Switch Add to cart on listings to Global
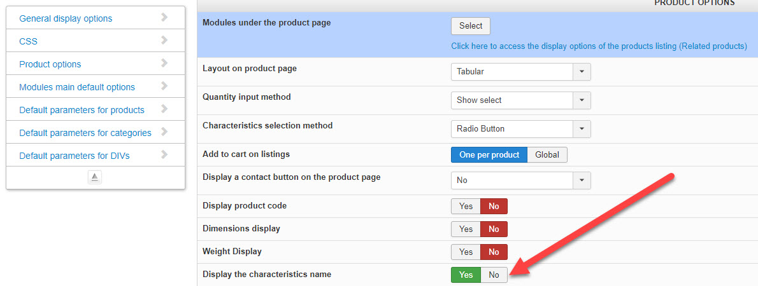 point(547,154)
